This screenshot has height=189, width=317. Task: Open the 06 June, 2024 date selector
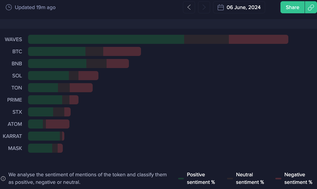pos(239,7)
